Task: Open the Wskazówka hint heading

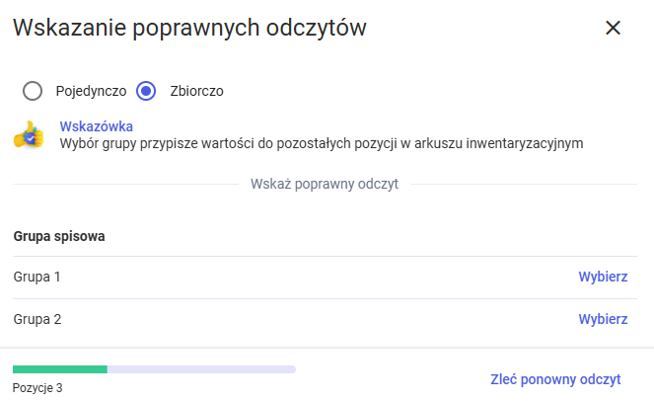Action: tap(97, 126)
